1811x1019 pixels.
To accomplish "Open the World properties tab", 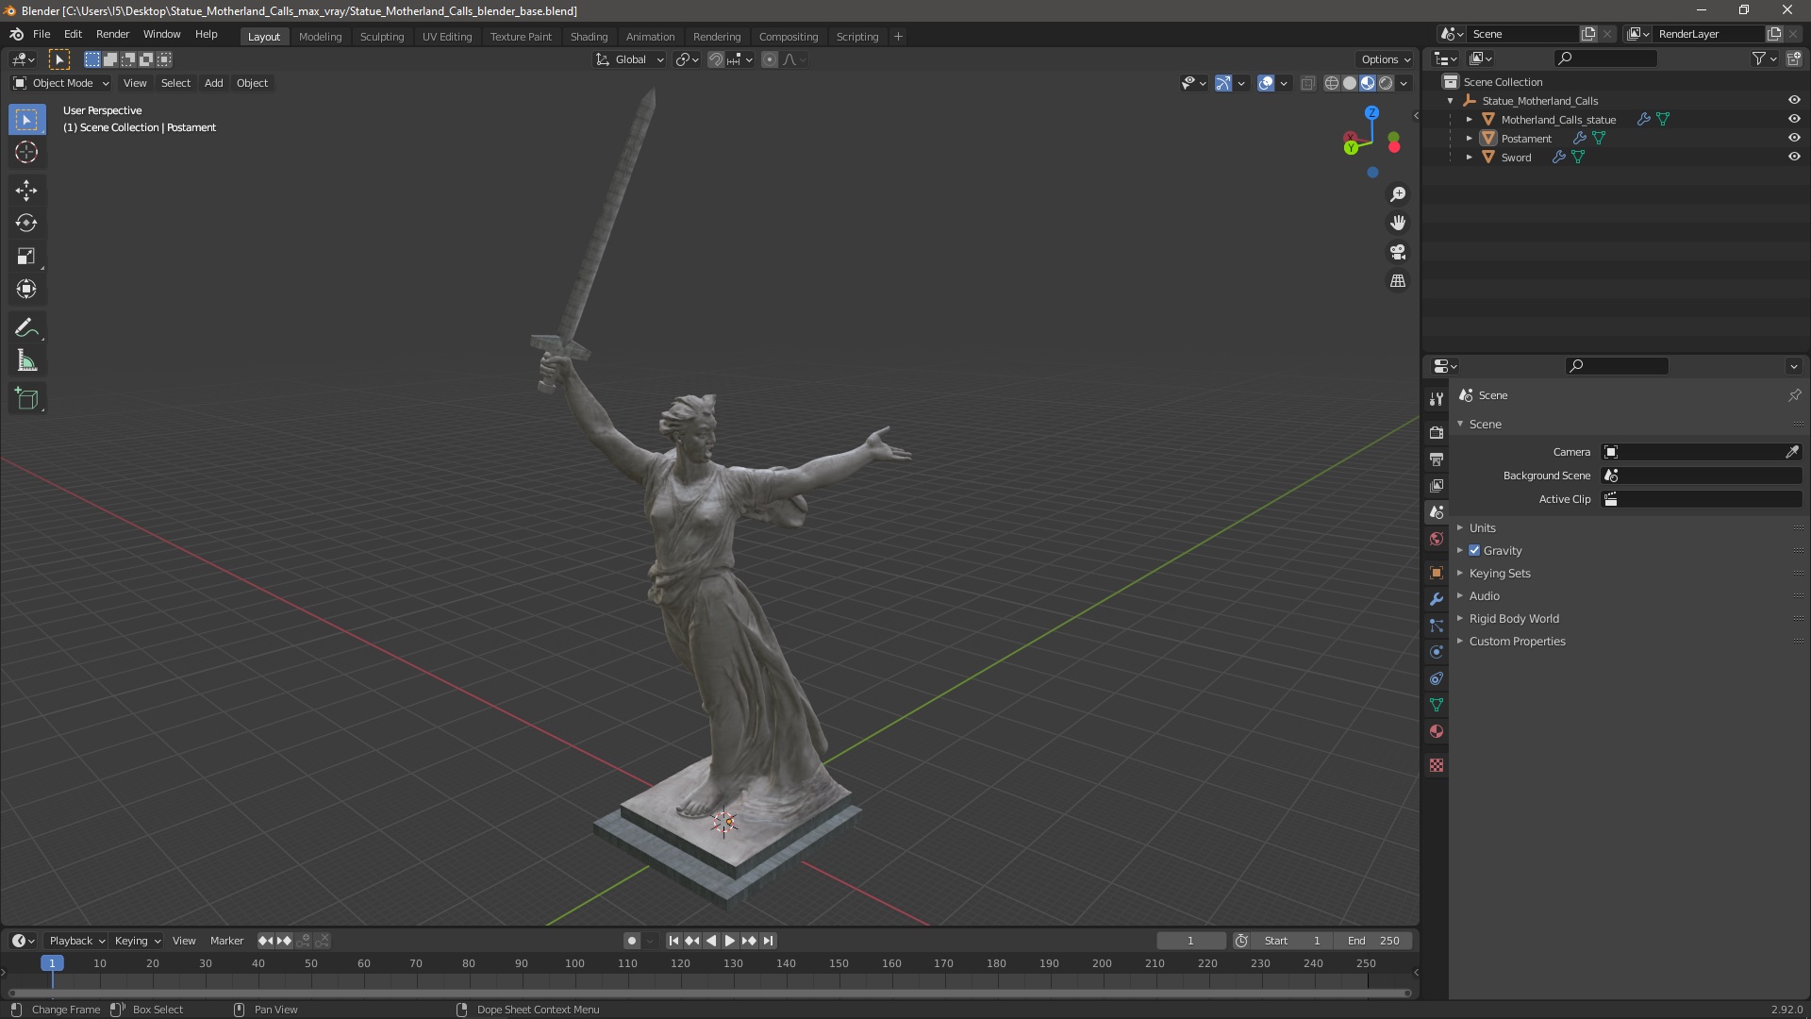I will [x=1437, y=539].
